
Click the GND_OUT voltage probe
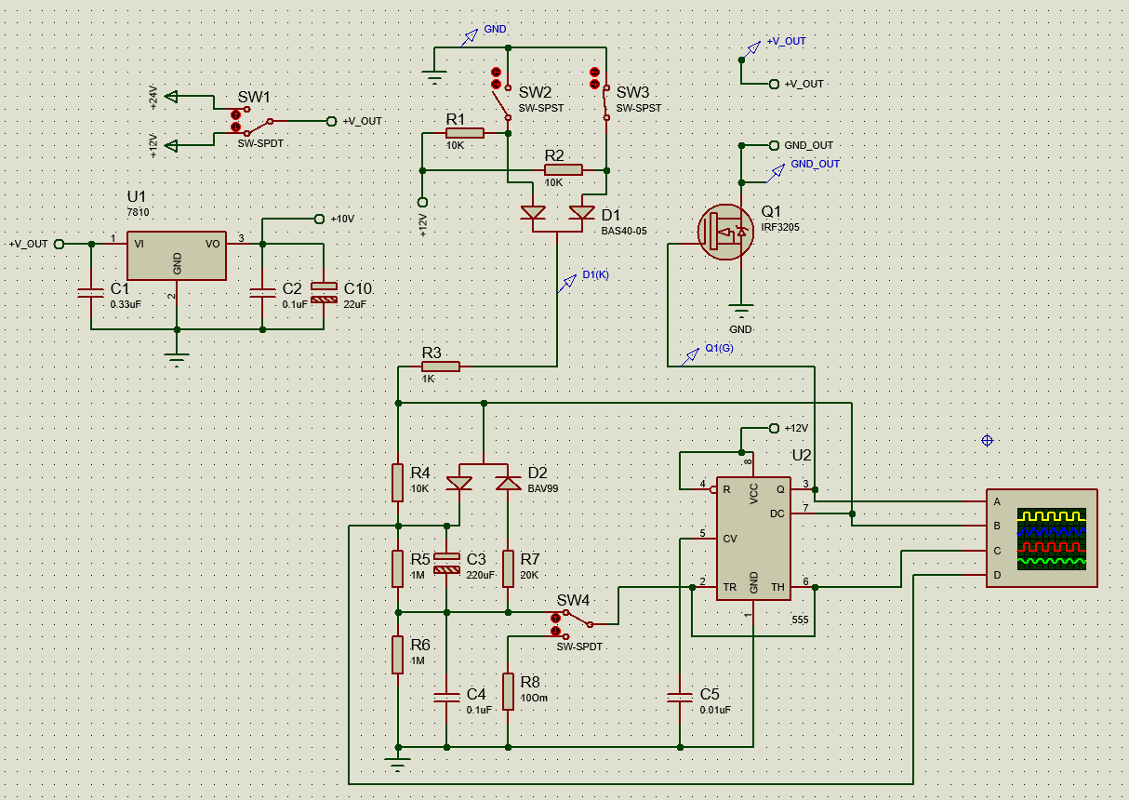point(777,173)
